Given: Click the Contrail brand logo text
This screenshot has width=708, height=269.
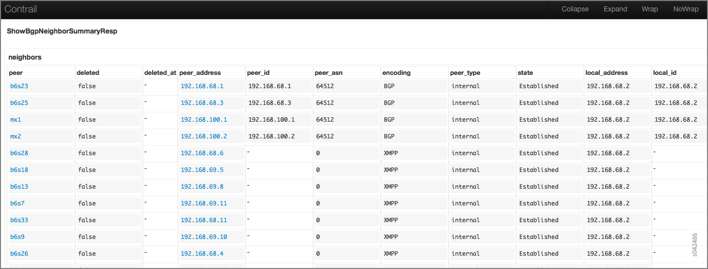Looking at the screenshot, I should tap(21, 9).
